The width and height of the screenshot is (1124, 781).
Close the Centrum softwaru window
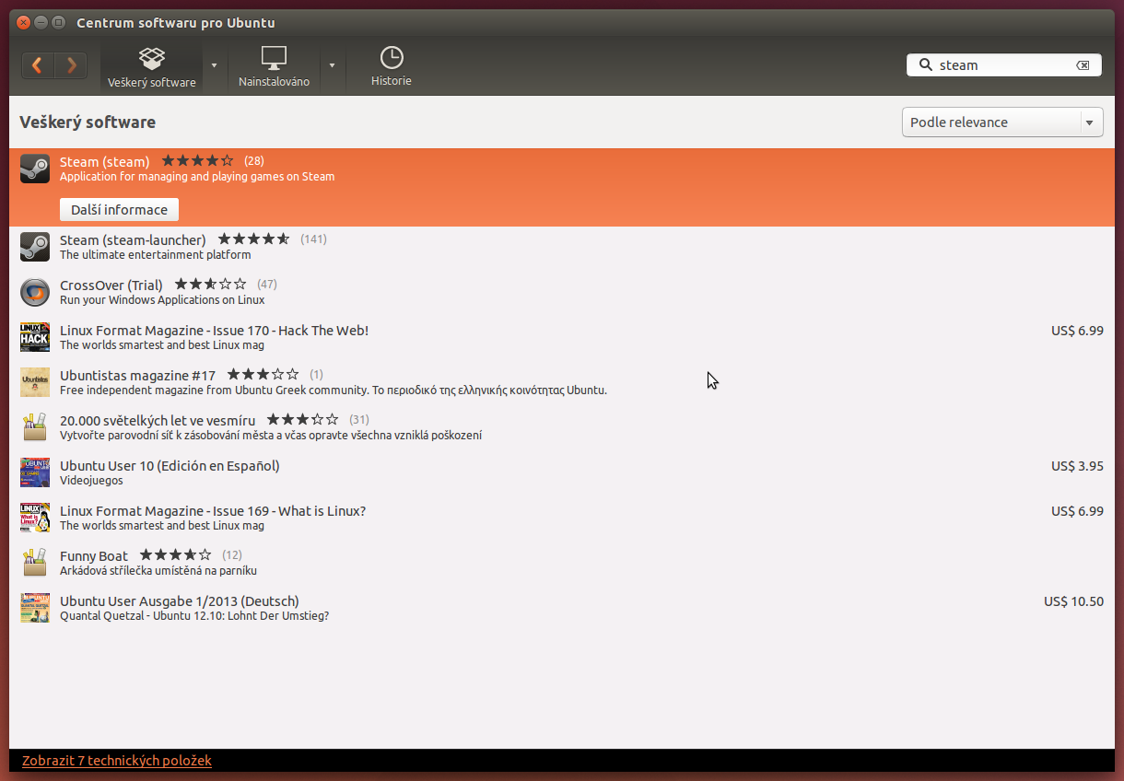[x=24, y=22]
